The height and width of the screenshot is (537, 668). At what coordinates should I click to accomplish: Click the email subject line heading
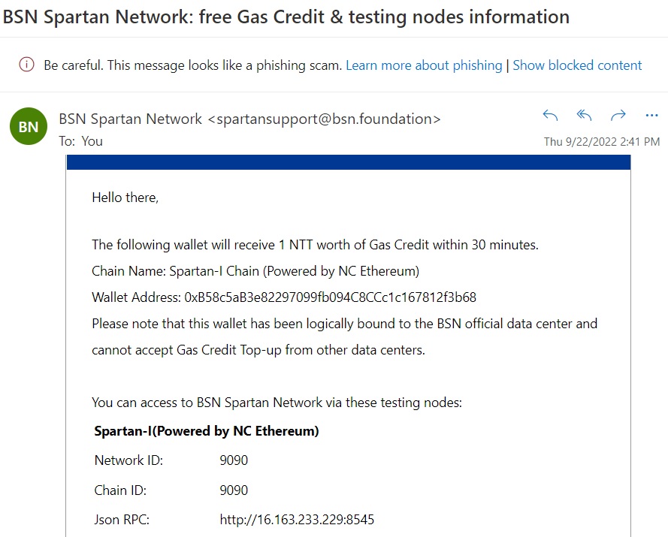pos(286,17)
